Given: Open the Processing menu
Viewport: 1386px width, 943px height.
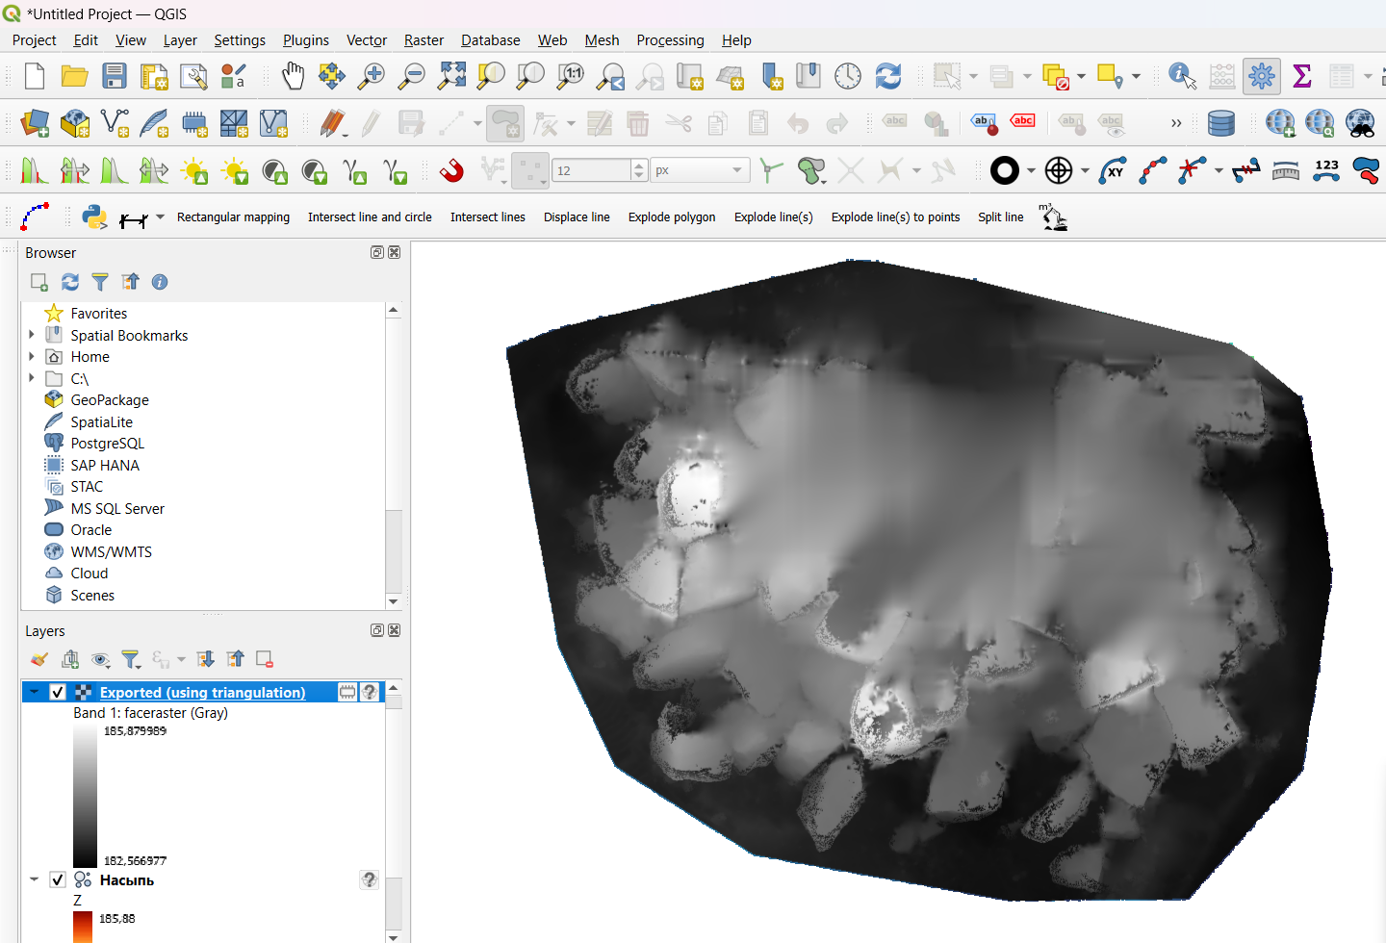Looking at the screenshot, I should [x=670, y=40].
